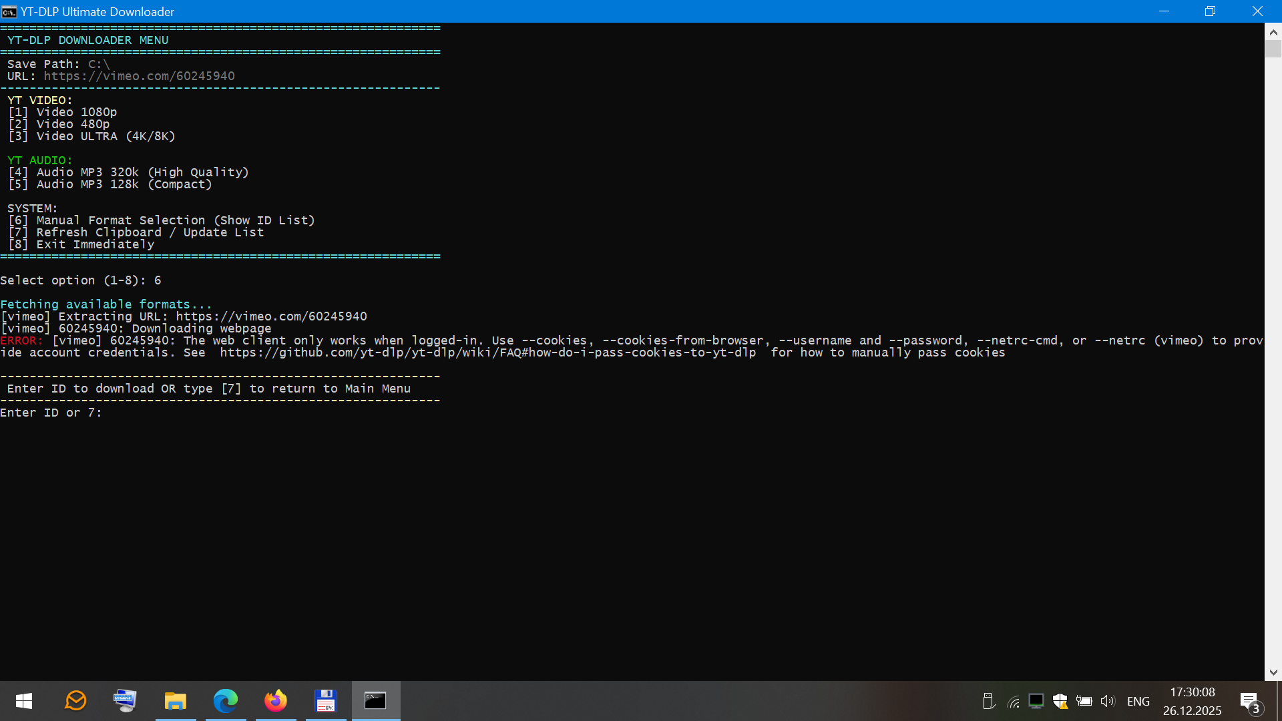The width and height of the screenshot is (1282, 721).
Task: Open console window system menu icon
Action: pos(9,11)
